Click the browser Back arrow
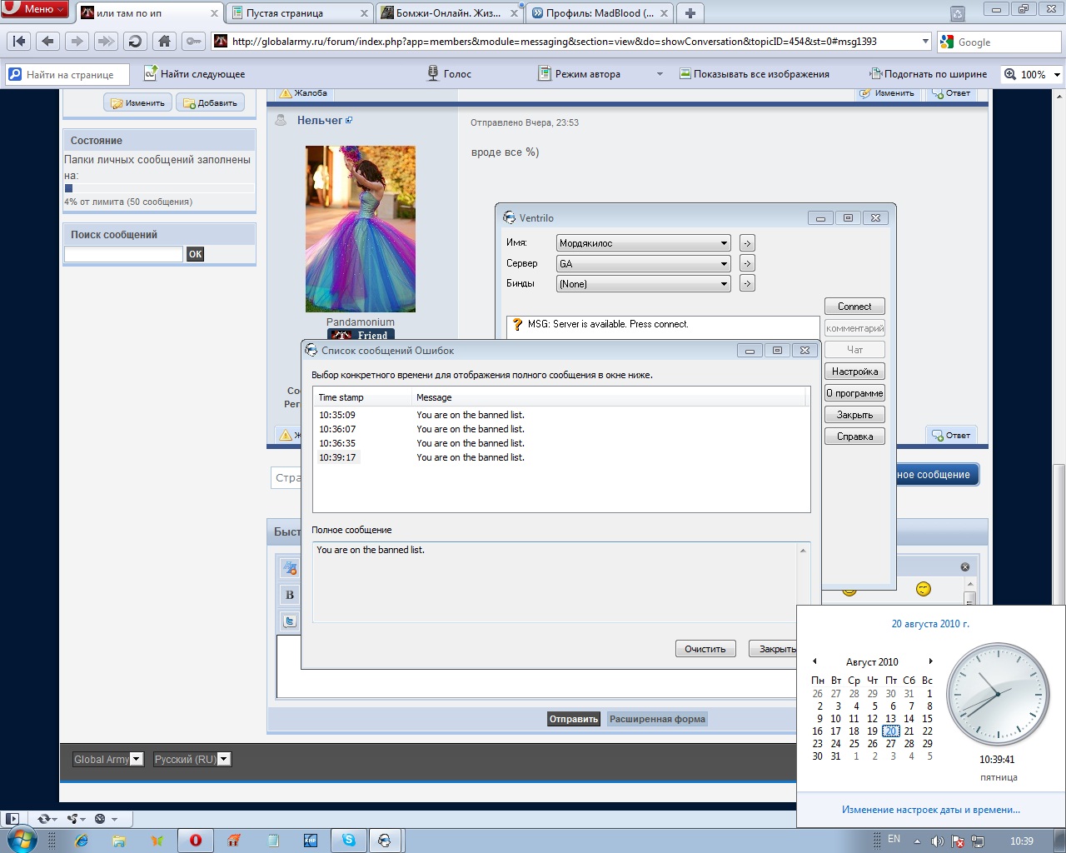Image resolution: width=1066 pixels, height=853 pixels. (x=47, y=42)
